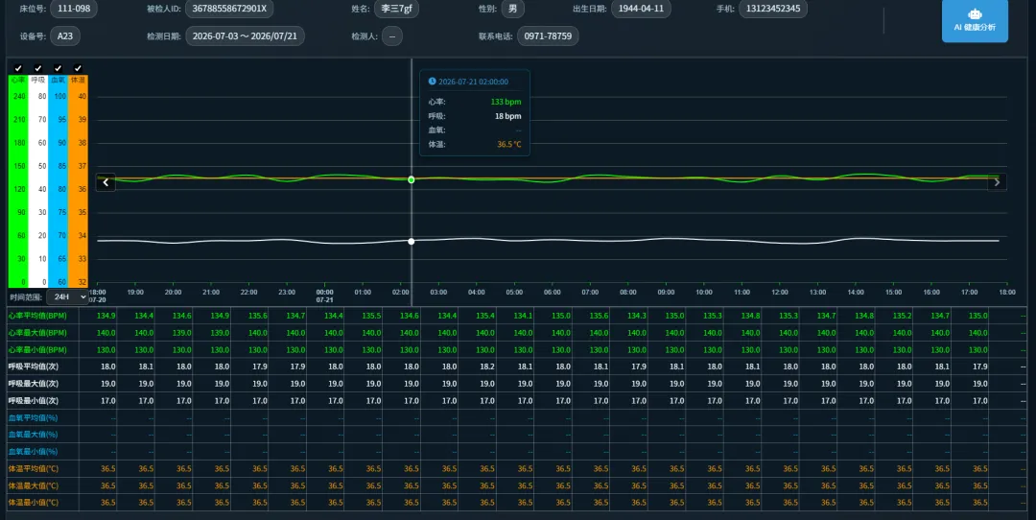This screenshot has width=1036, height=520.
Task: Open the AI 健康分析 button
Action: pyautogui.click(x=975, y=20)
